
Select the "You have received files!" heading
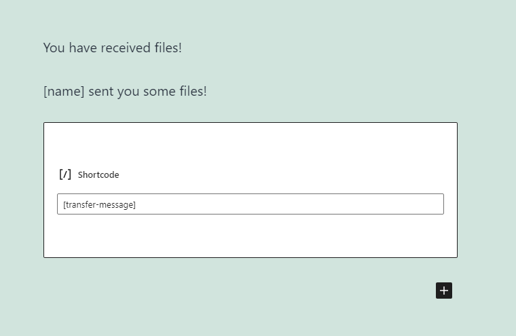[x=112, y=48]
